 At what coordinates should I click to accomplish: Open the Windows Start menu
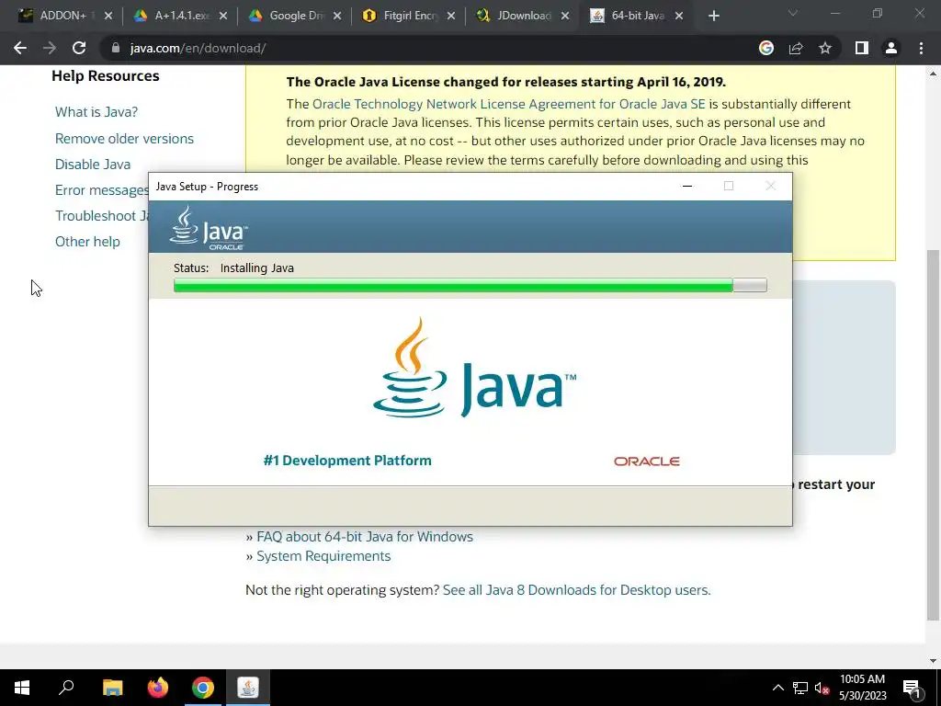(x=22, y=688)
